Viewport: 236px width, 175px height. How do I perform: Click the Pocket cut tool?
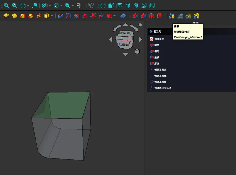coord(60,16)
